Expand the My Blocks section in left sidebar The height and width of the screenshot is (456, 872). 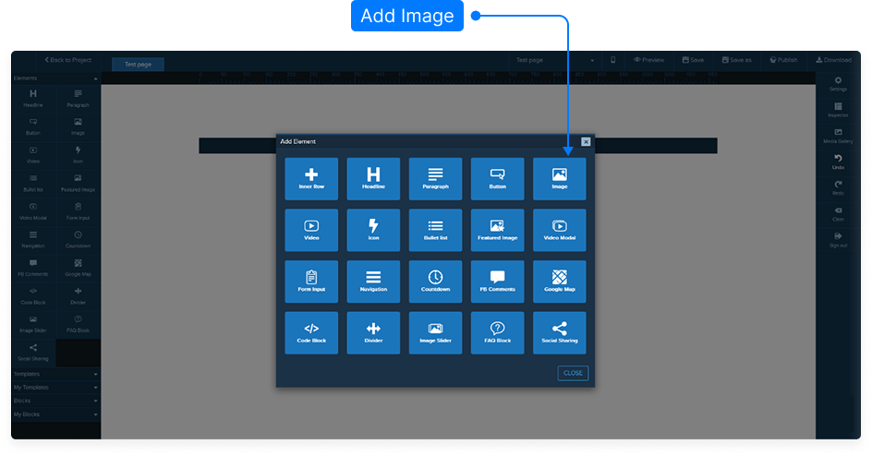(x=55, y=414)
